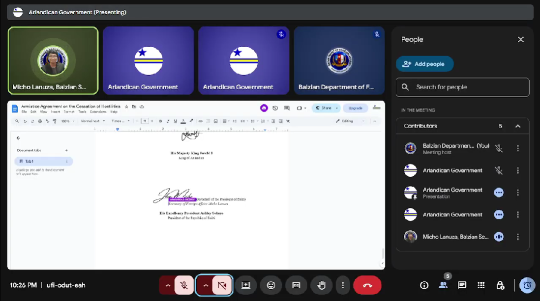Unmute the microphone in the bottom bar
The image size is (540, 301).
(x=184, y=285)
